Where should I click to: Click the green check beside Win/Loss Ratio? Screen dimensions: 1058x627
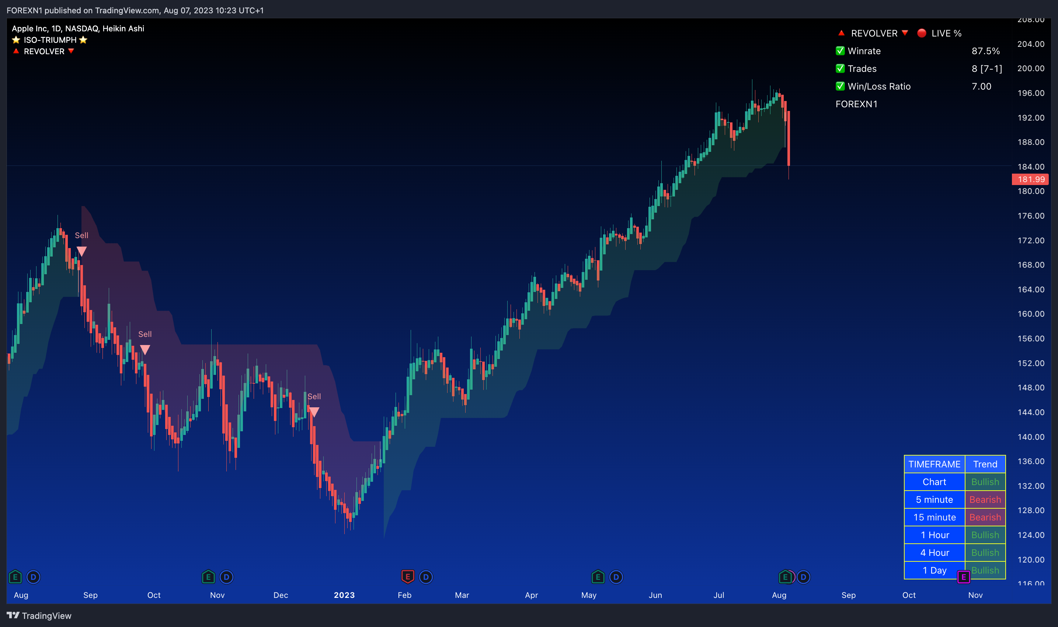click(840, 86)
